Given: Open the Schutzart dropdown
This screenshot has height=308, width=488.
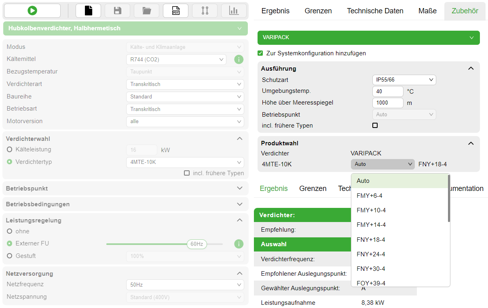Looking at the screenshot, I should (404, 80).
